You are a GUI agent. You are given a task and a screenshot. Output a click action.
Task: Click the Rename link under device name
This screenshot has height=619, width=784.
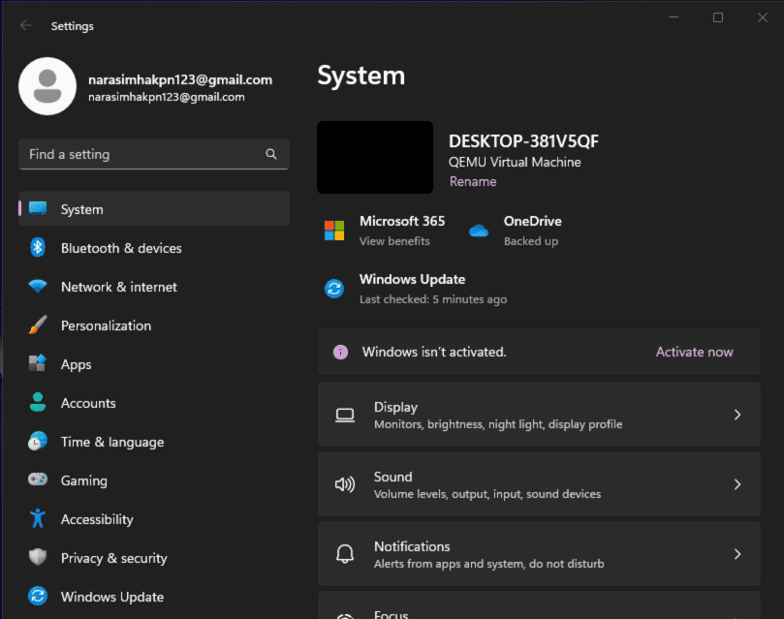coord(472,181)
